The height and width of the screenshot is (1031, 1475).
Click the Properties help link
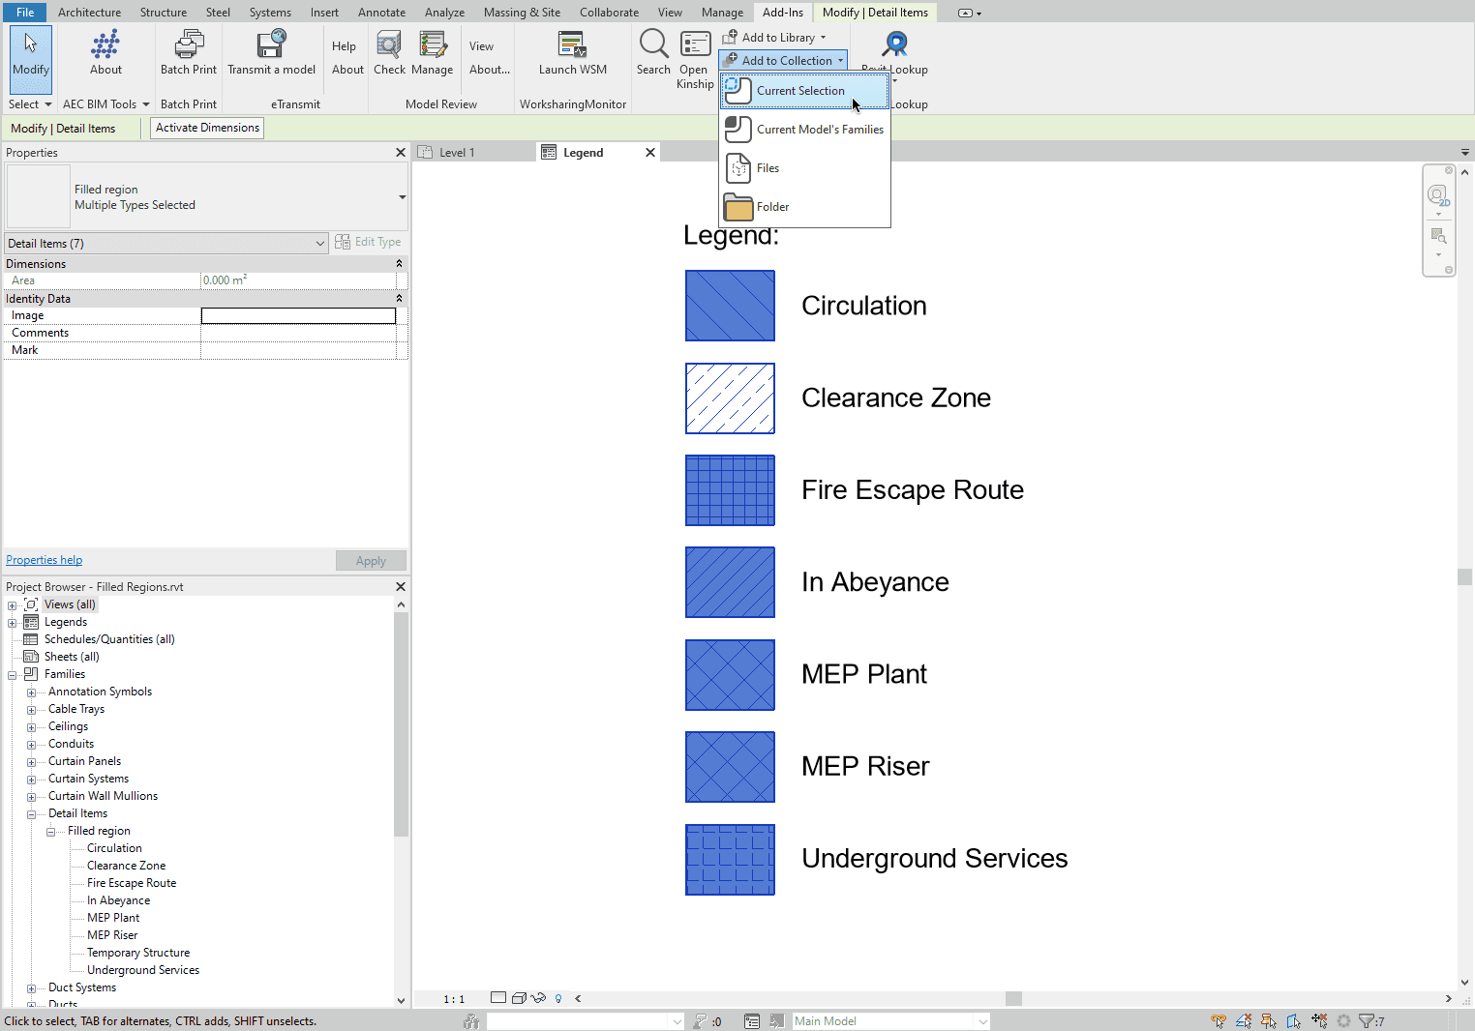point(44,559)
